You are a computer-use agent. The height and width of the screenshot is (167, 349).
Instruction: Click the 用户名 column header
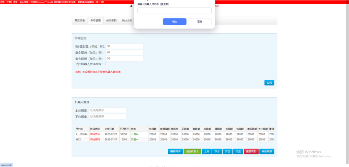click(x=82, y=129)
